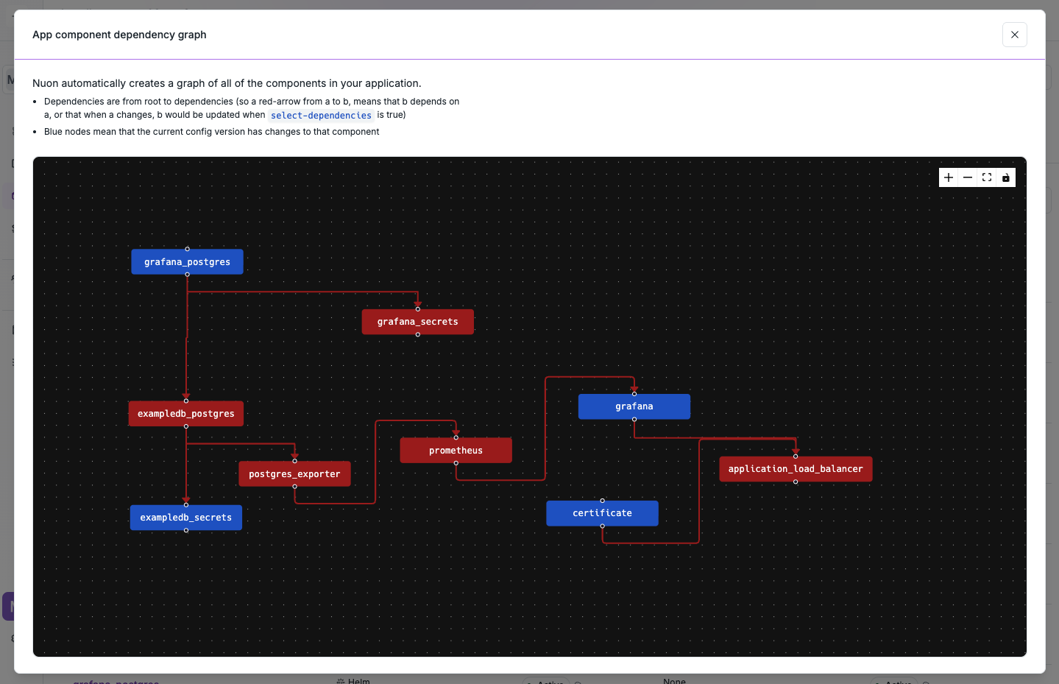Select the prometheus node
This screenshot has width=1059, height=684.
(x=456, y=451)
